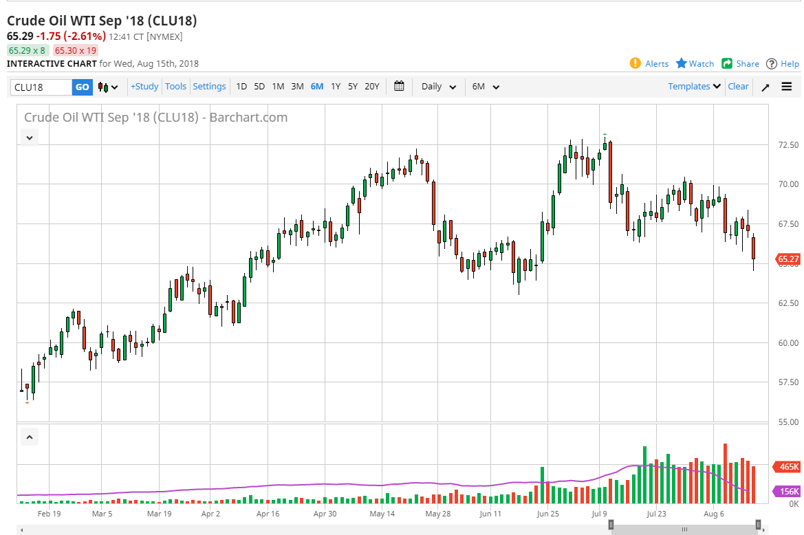Open the Tools menu

pyautogui.click(x=175, y=87)
